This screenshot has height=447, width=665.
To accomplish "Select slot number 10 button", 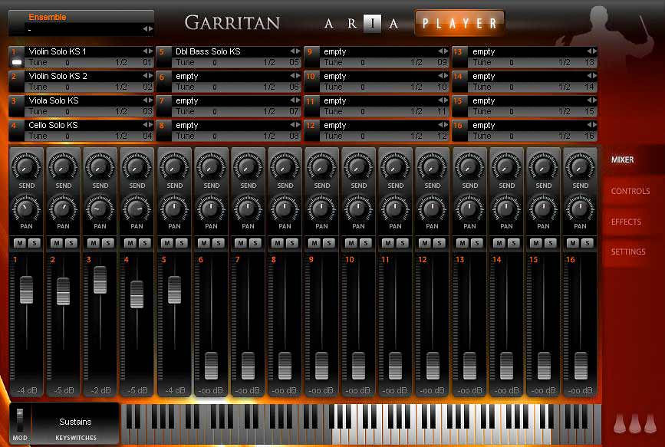I will coord(311,82).
